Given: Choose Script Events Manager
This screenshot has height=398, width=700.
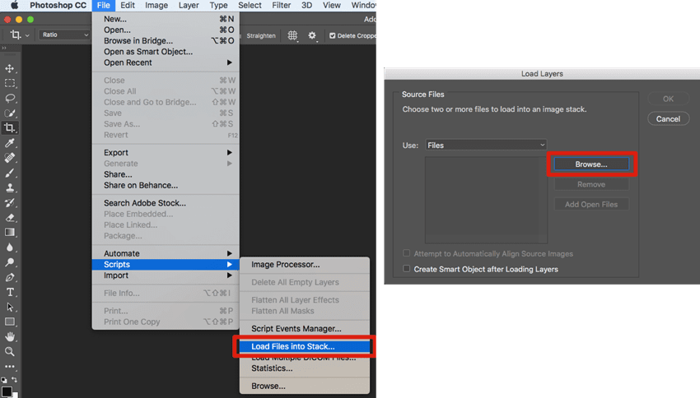Looking at the screenshot, I should click(x=305, y=328).
